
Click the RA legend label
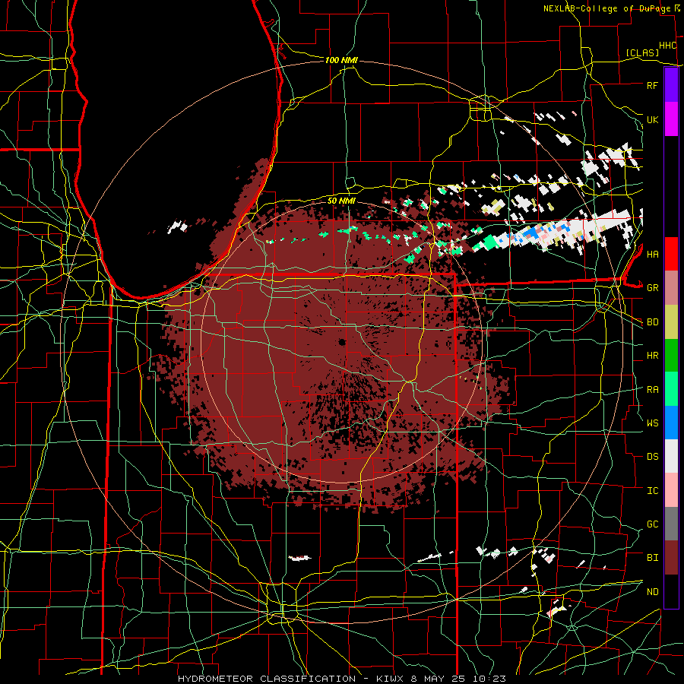tap(652, 390)
